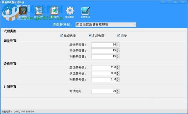Increase 判断题数量 with the up arrow
Viewport: 188px width, 114px height.
click(118, 56)
